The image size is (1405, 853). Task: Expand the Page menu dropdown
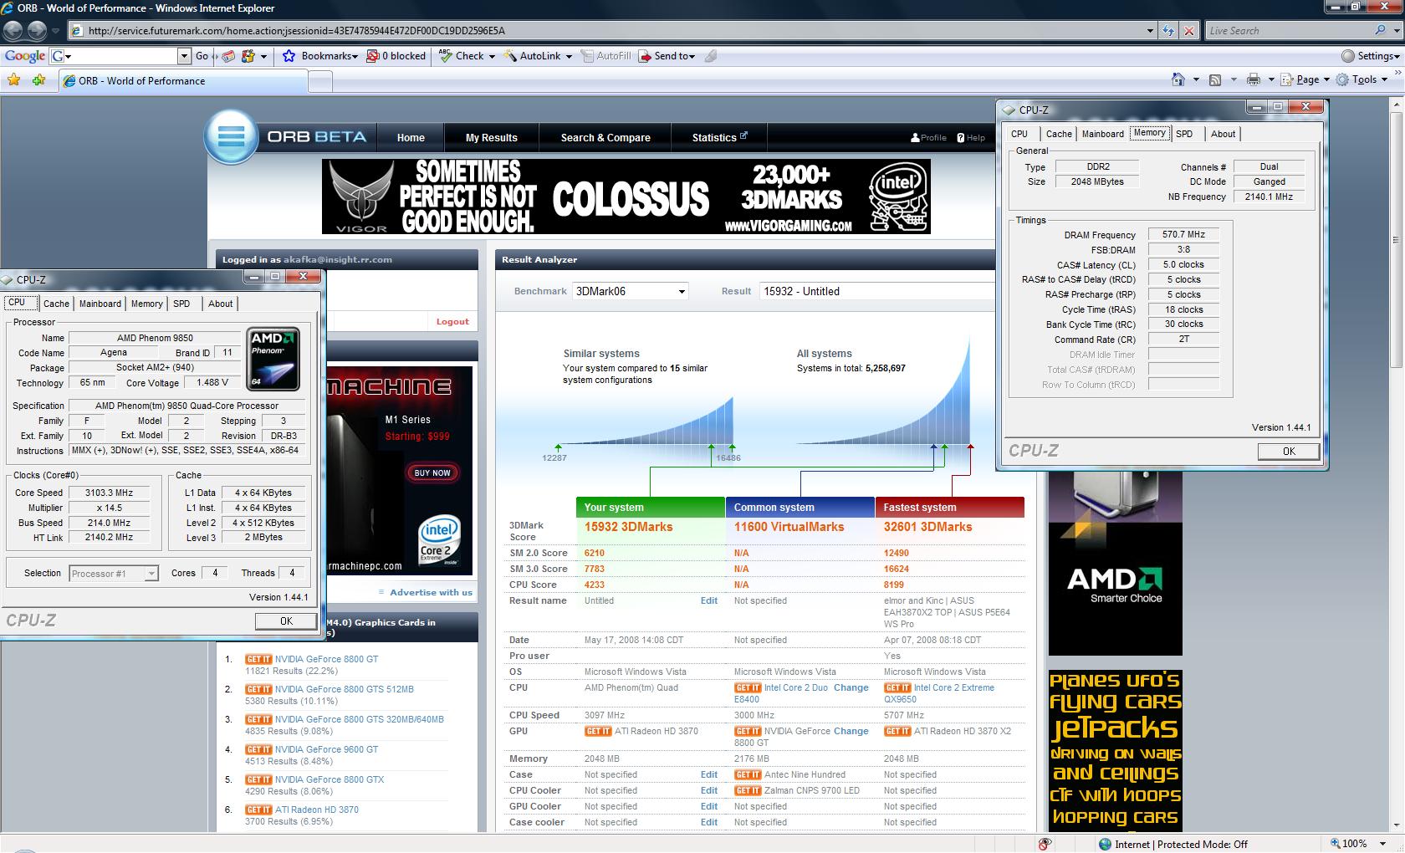[x=1326, y=79]
